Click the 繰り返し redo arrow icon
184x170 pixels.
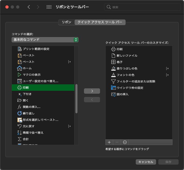point(19,113)
